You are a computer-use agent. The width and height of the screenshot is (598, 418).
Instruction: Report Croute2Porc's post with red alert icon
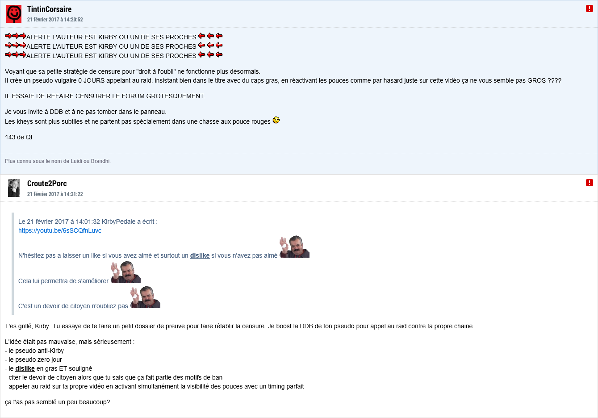click(x=590, y=183)
